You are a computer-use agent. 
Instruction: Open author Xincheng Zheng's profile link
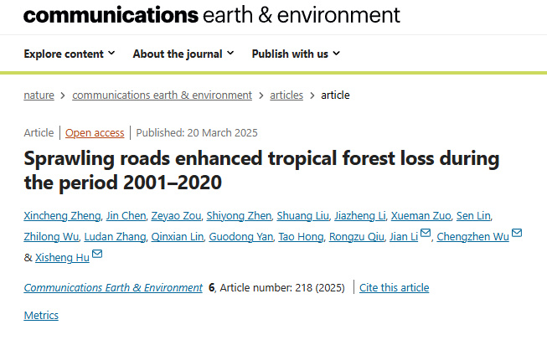(x=60, y=215)
